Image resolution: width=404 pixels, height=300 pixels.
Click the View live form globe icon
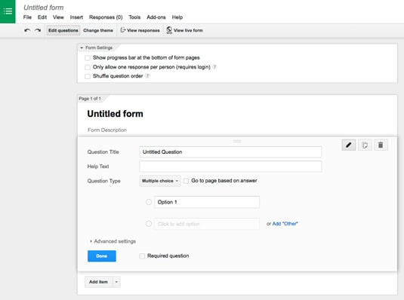pyautogui.click(x=169, y=30)
